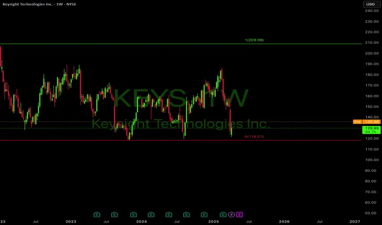Click the 2024 time axis label
382x225 pixels.
pyautogui.click(x=141, y=221)
